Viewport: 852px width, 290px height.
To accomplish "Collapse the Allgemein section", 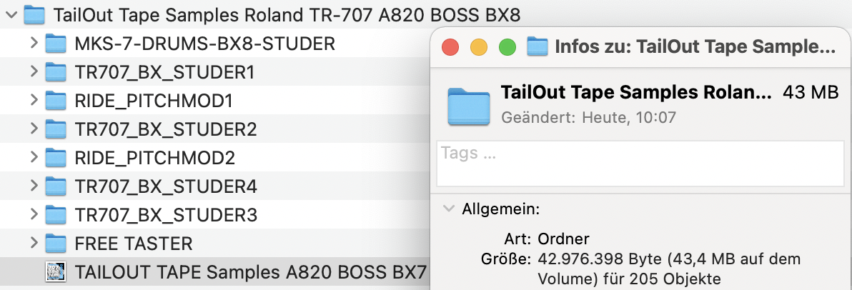I will (x=448, y=209).
